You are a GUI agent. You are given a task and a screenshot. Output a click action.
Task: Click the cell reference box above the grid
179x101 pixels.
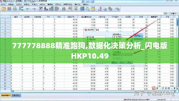coord(10,13)
